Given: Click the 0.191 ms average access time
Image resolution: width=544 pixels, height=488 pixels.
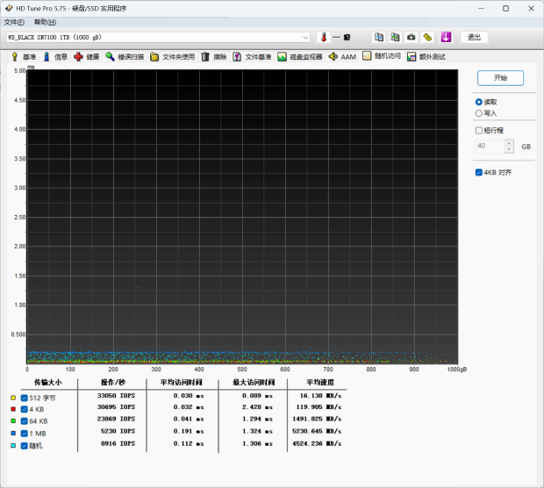Looking at the screenshot, I should (189, 431).
